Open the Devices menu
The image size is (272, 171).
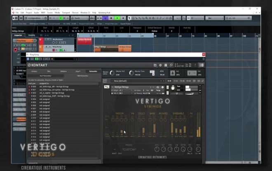coord(75,13)
